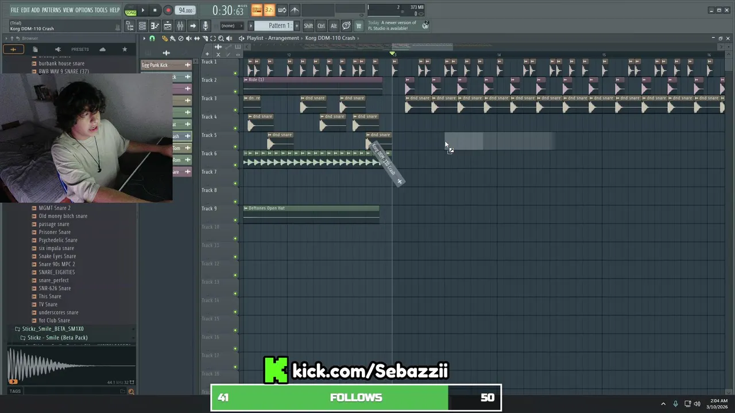Mute Track 1 with its green dot
735x413 pixels.
[x=235, y=73]
